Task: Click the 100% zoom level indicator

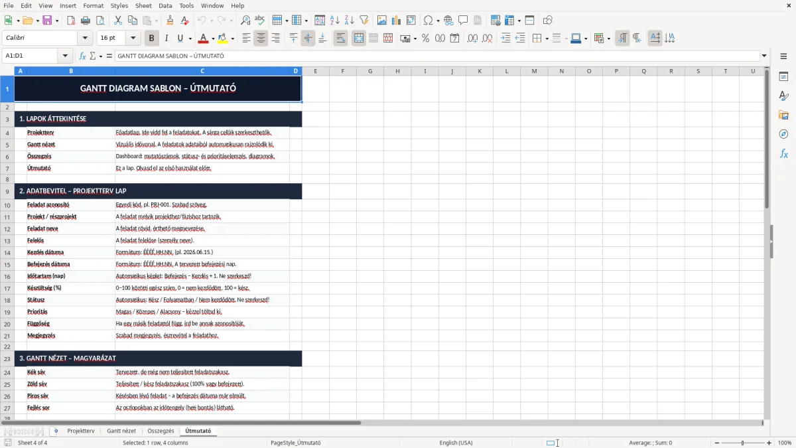Action: pyautogui.click(x=785, y=443)
